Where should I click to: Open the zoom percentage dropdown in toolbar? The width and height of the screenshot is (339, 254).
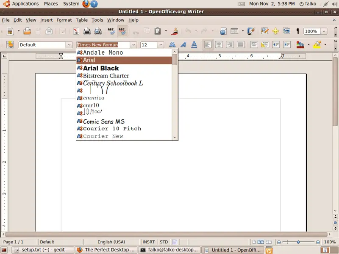click(x=324, y=31)
